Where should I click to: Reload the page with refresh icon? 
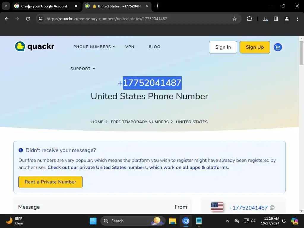[x=28, y=19]
